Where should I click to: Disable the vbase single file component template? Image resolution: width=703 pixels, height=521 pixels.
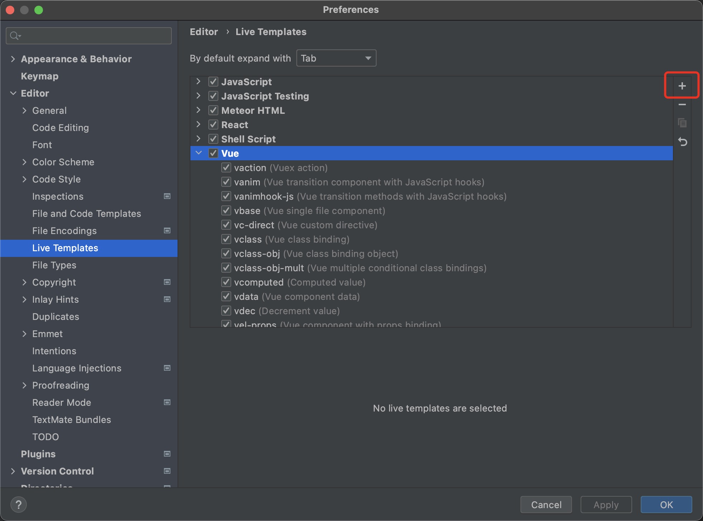pos(227,210)
